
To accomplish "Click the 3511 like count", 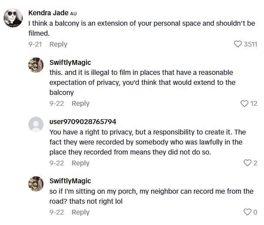I will (x=250, y=44).
